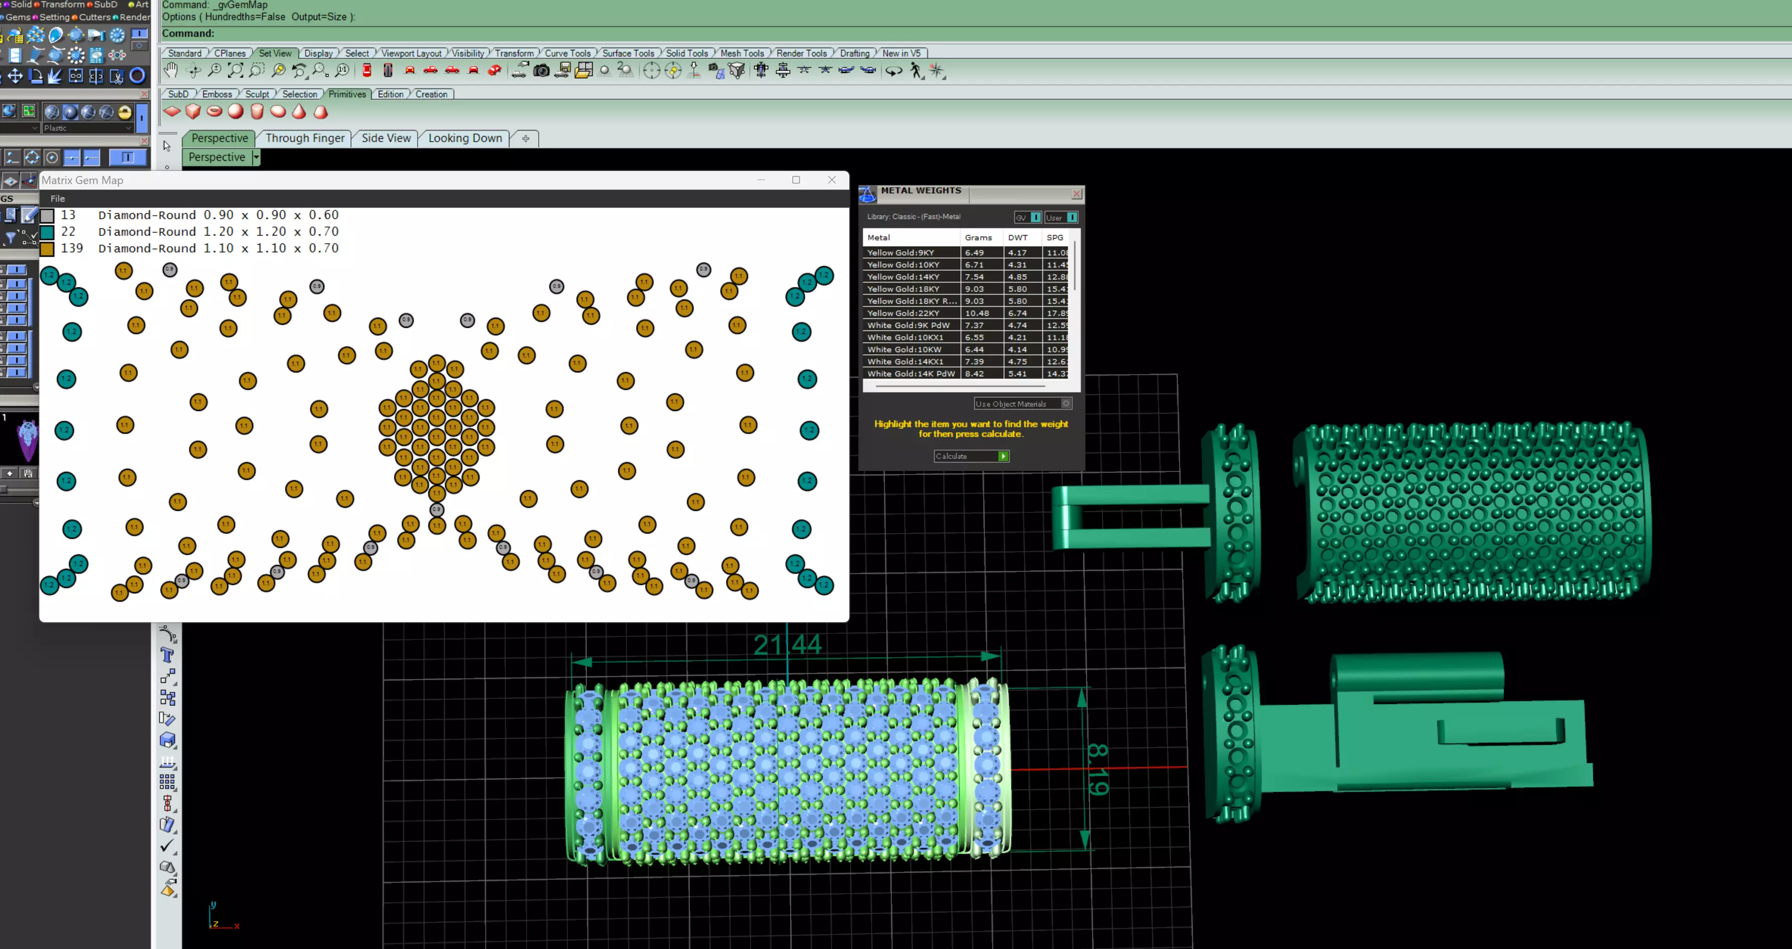Viewport: 1792px width, 949px height.
Task: Select the box primitive icon
Action: [193, 111]
